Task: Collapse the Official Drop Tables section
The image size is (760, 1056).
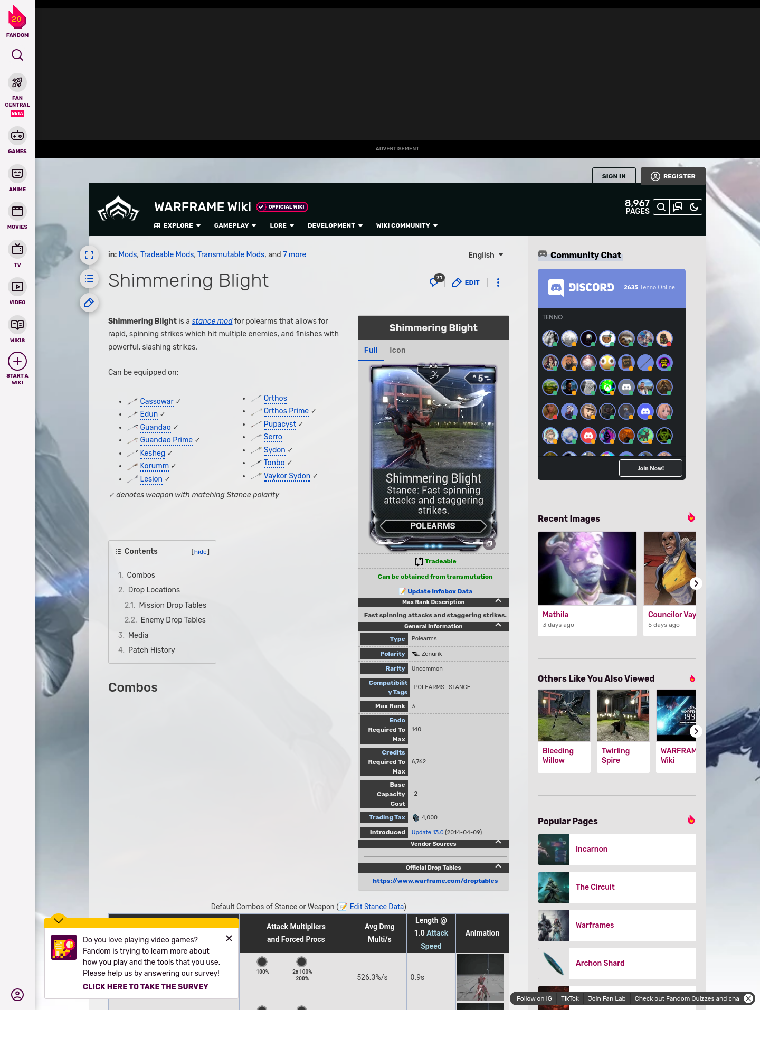Action: pos(498,867)
